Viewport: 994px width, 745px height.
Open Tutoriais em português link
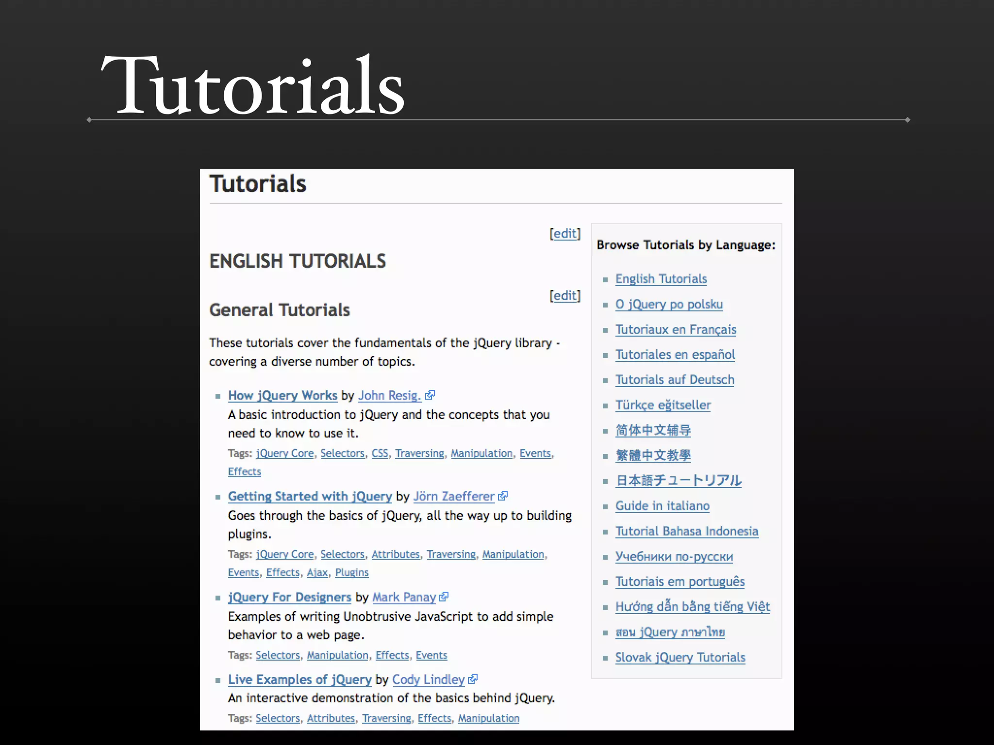tap(680, 582)
